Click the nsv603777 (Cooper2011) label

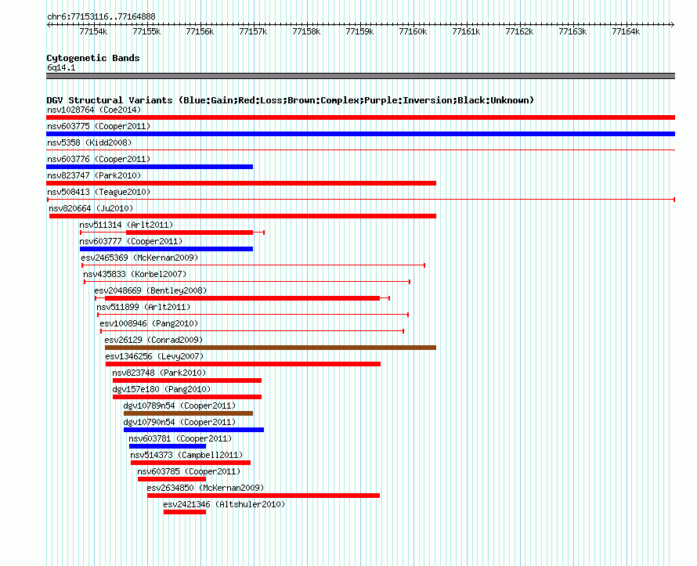[x=131, y=241]
